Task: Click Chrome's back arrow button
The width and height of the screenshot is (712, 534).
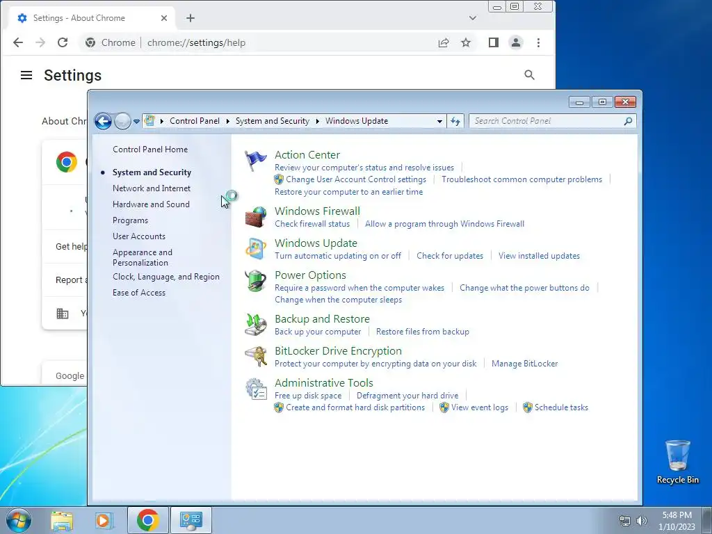Action: coord(18,42)
